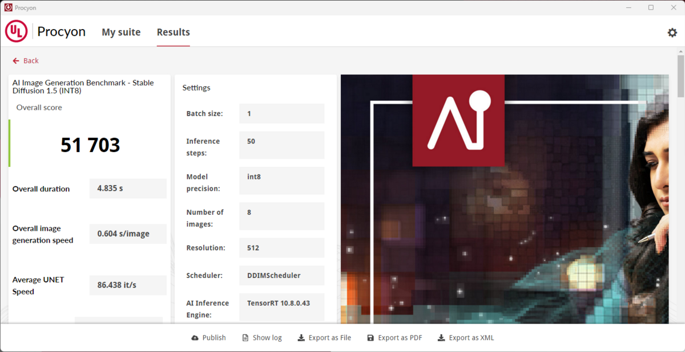The width and height of the screenshot is (685, 352).
Task: Click the Scheduler label
Action: tap(204, 276)
